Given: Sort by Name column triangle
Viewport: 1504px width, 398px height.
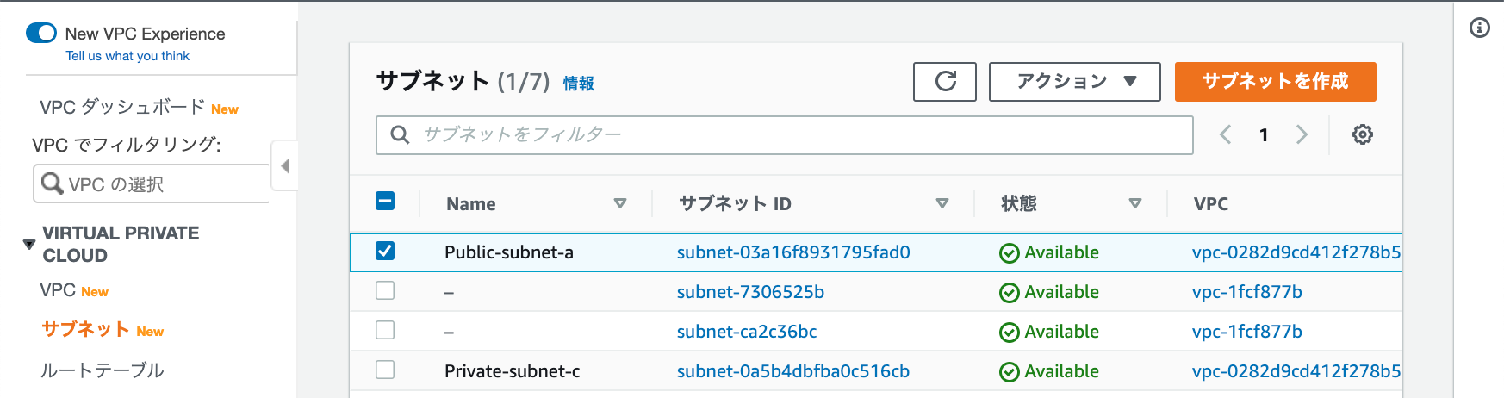Looking at the screenshot, I should (619, 204).
